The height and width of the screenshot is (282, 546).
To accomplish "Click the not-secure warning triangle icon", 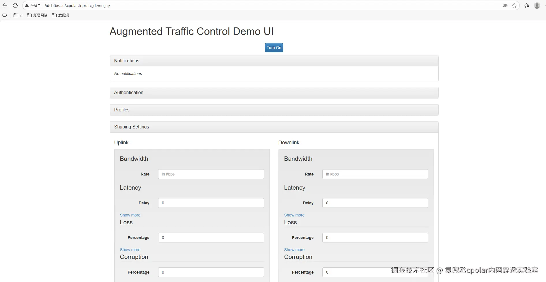I will coord(27,5).
